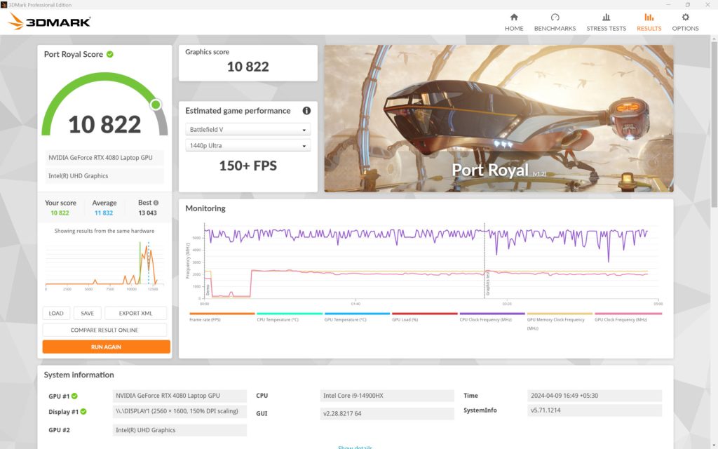
Task: Expand system information Show details
Action: (355, 447)
